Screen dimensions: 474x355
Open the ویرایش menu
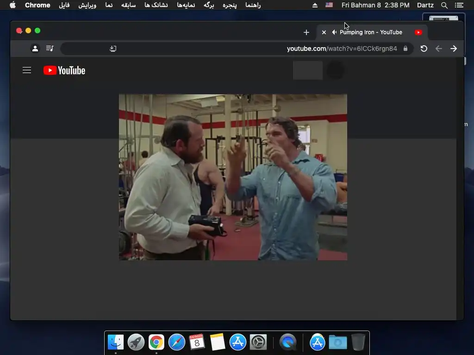pyautogui.click(x=87, y=5)
